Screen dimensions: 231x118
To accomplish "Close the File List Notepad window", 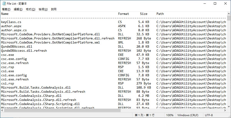I will pos(225,4).
